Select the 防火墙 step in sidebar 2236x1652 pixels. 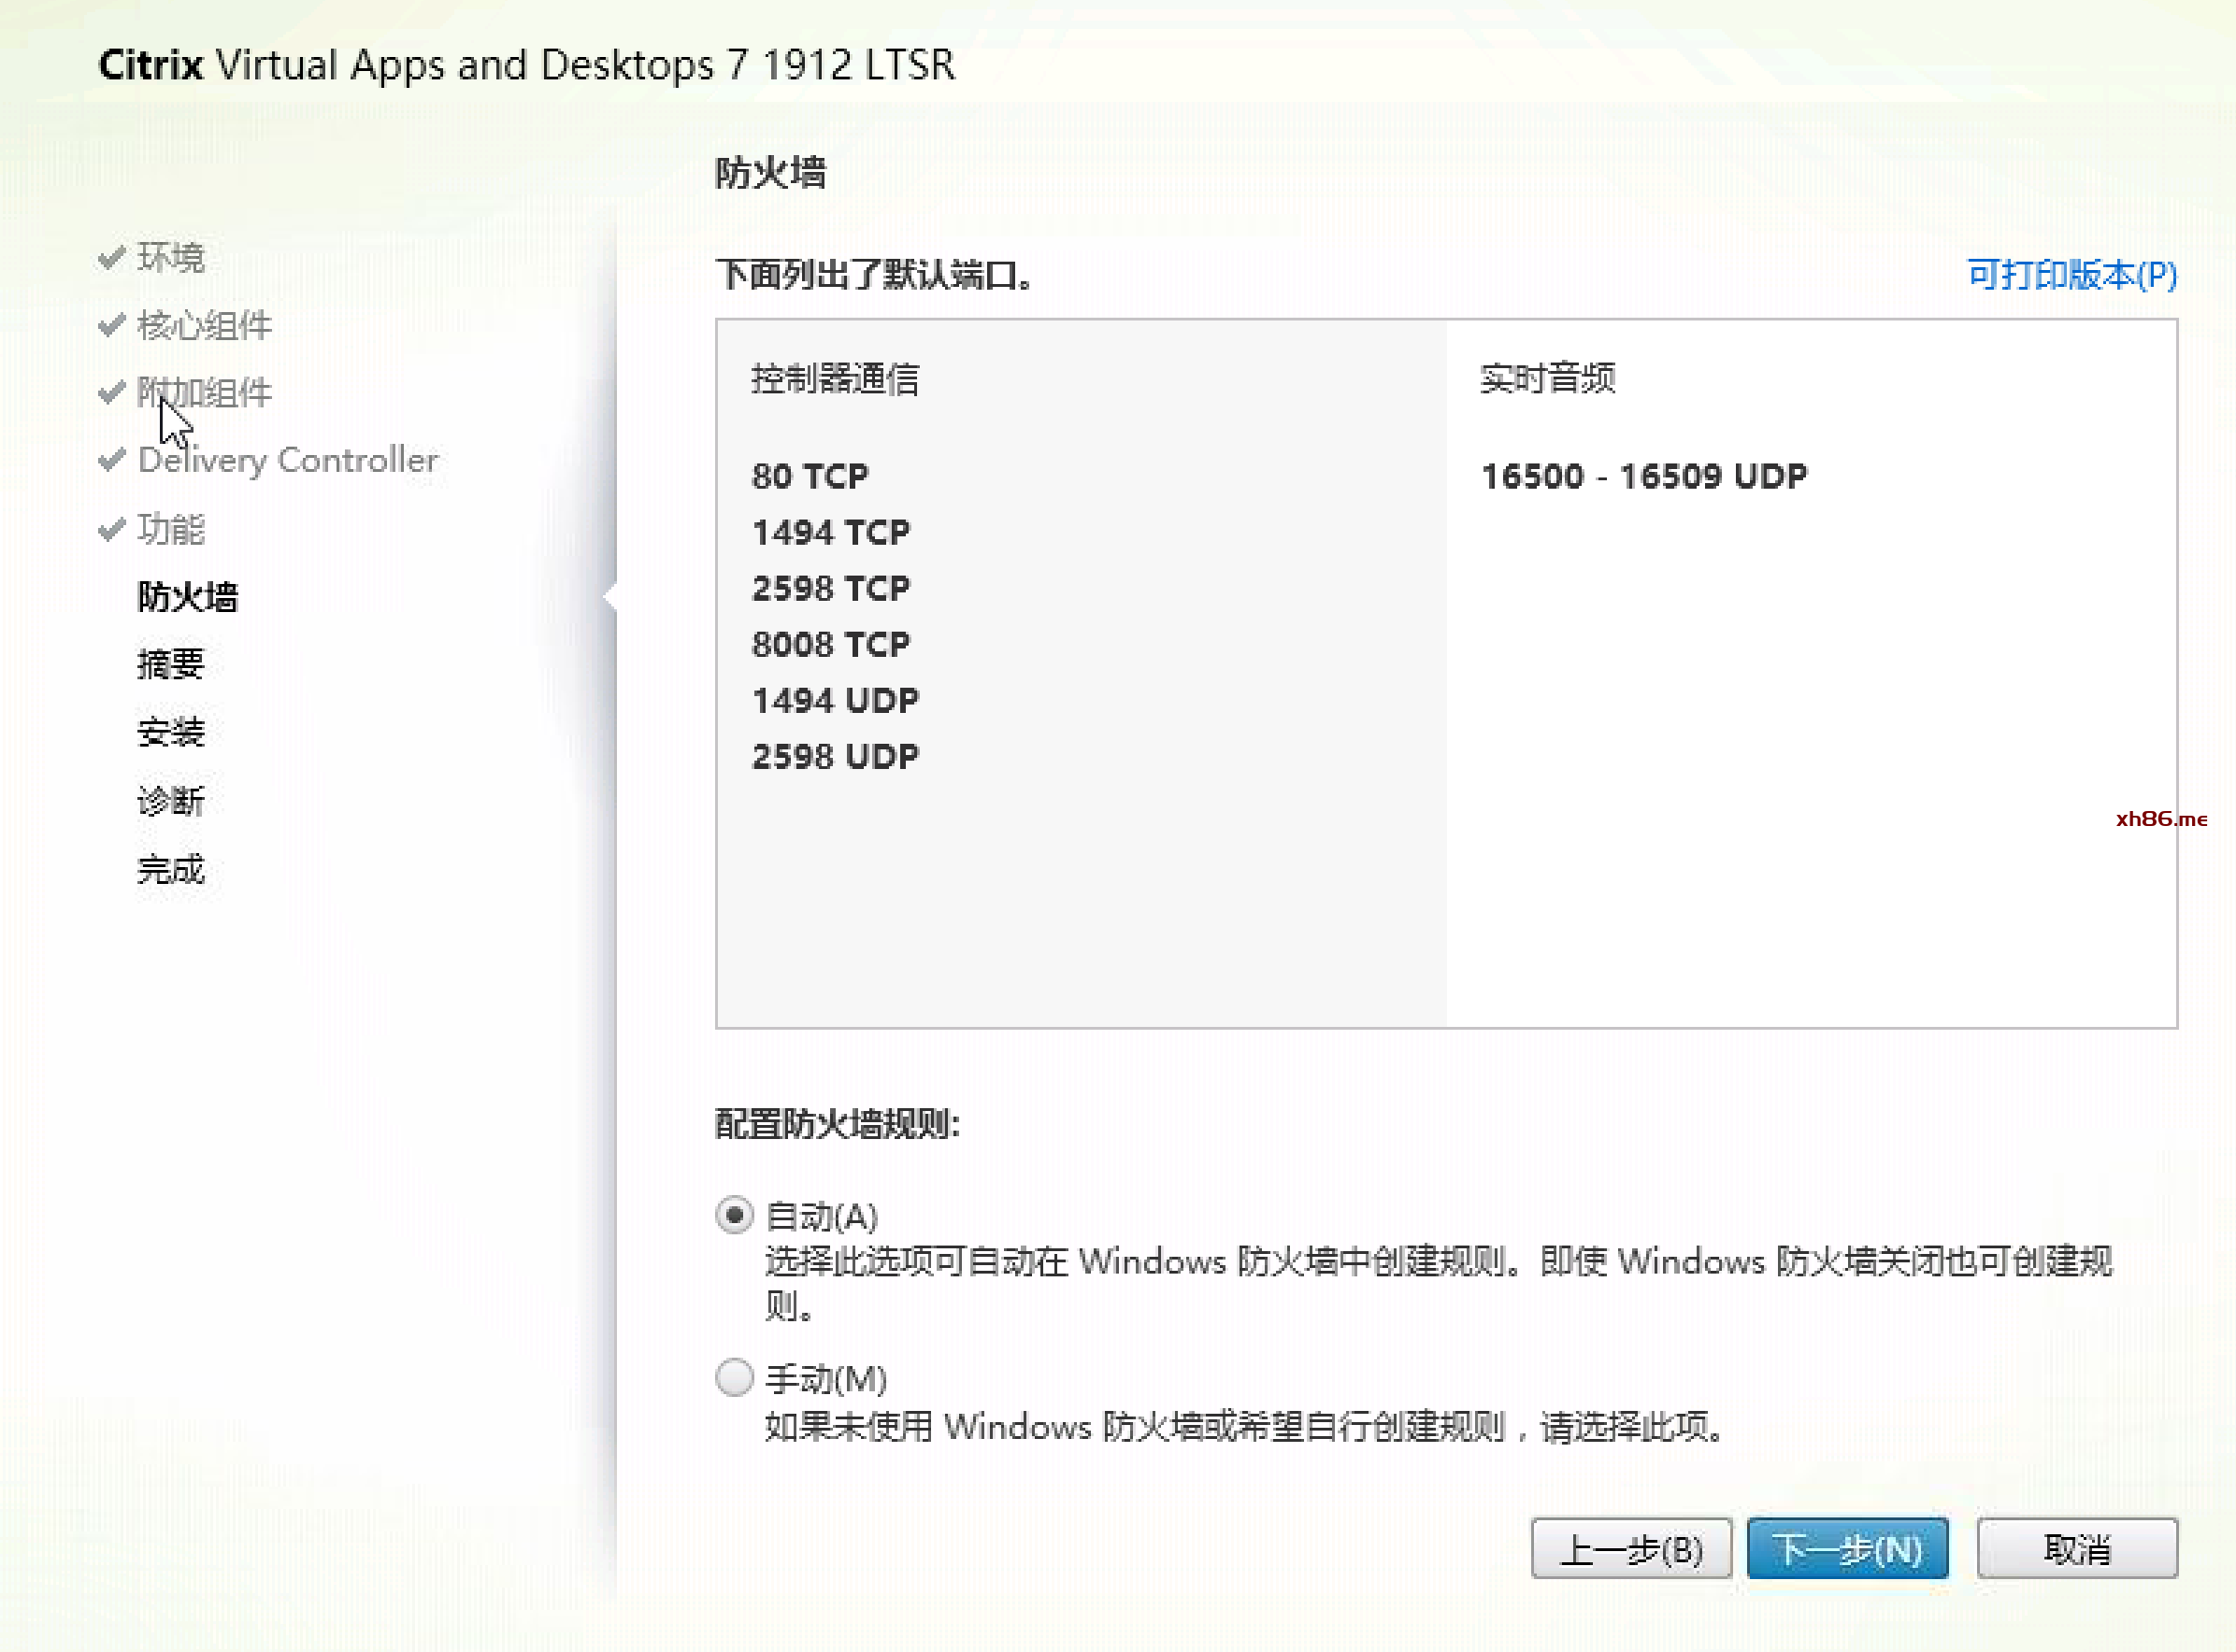pos(187,596)
